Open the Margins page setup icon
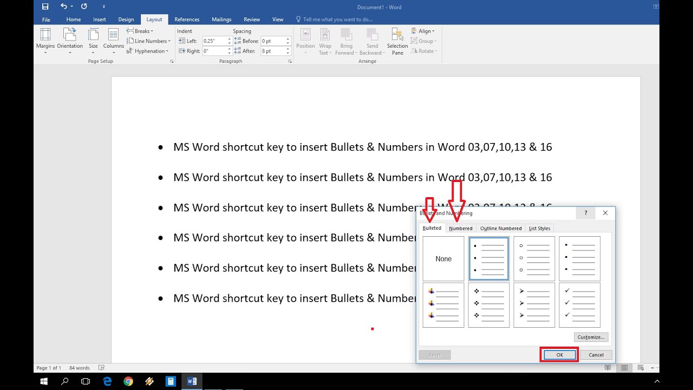693x390 pixels. 45,41
